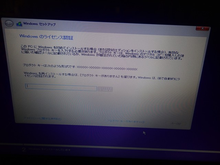Choose プロダクト キーがありません link
220x165 pixels.
[126, 121]
